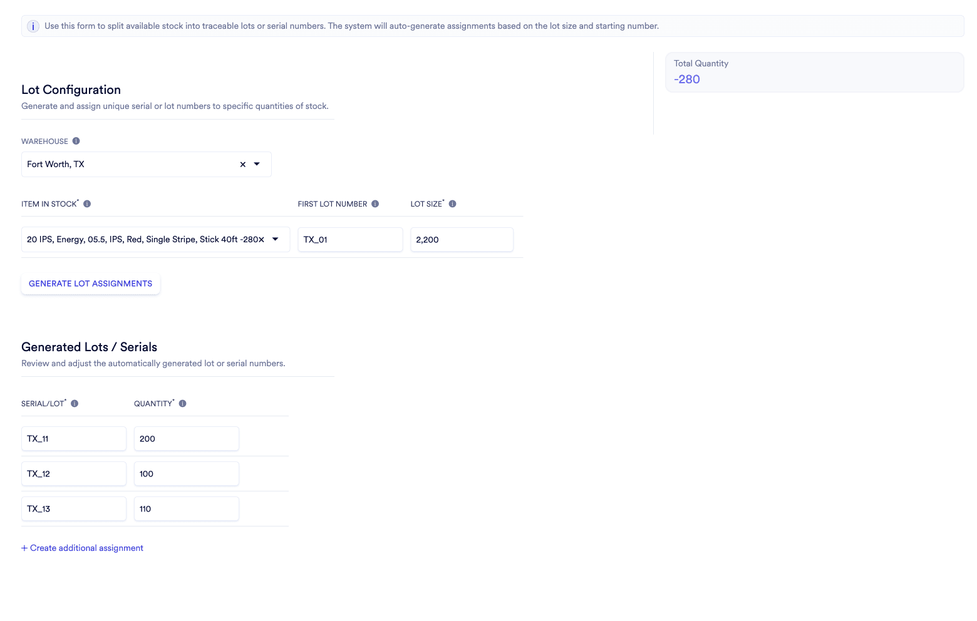Screen dimensions: 977x621
Task: Click the Serial/Lot info icon
Action: (75, 403)
